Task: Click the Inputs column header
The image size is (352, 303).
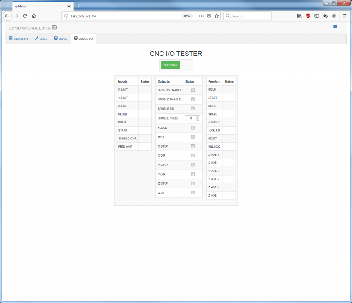Action: [x=122, y=82]
